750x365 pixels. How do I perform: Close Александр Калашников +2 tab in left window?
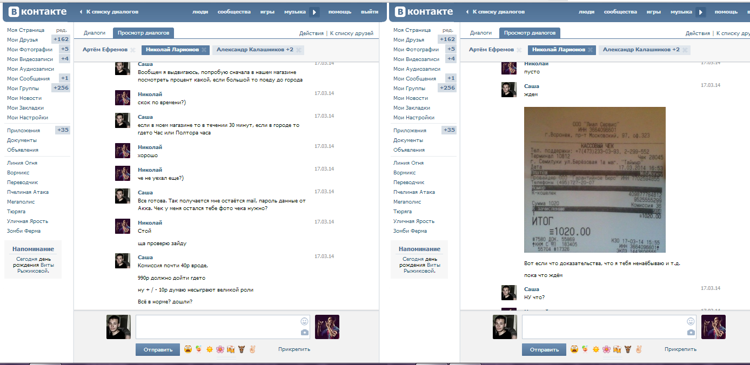[298, 50]
